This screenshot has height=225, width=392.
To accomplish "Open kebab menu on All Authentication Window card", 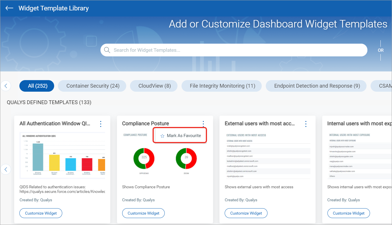I will [x=101, y=124].
